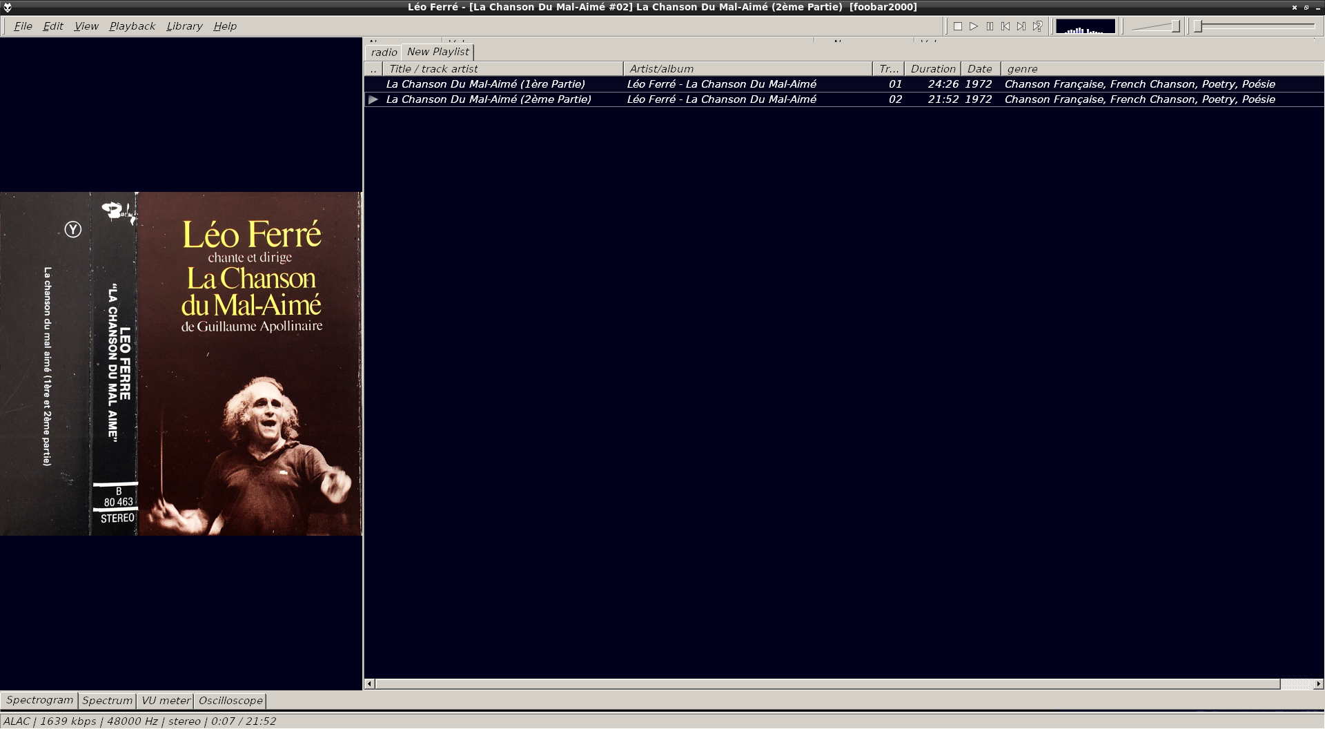Viewport: 1325px width, 729px height.
Task: Sort by Date column header
Action: click(981, 69)
